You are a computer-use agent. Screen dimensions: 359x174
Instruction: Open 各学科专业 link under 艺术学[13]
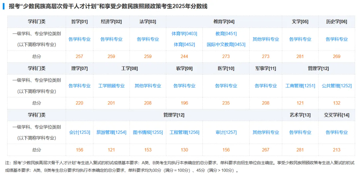(300, 132)
